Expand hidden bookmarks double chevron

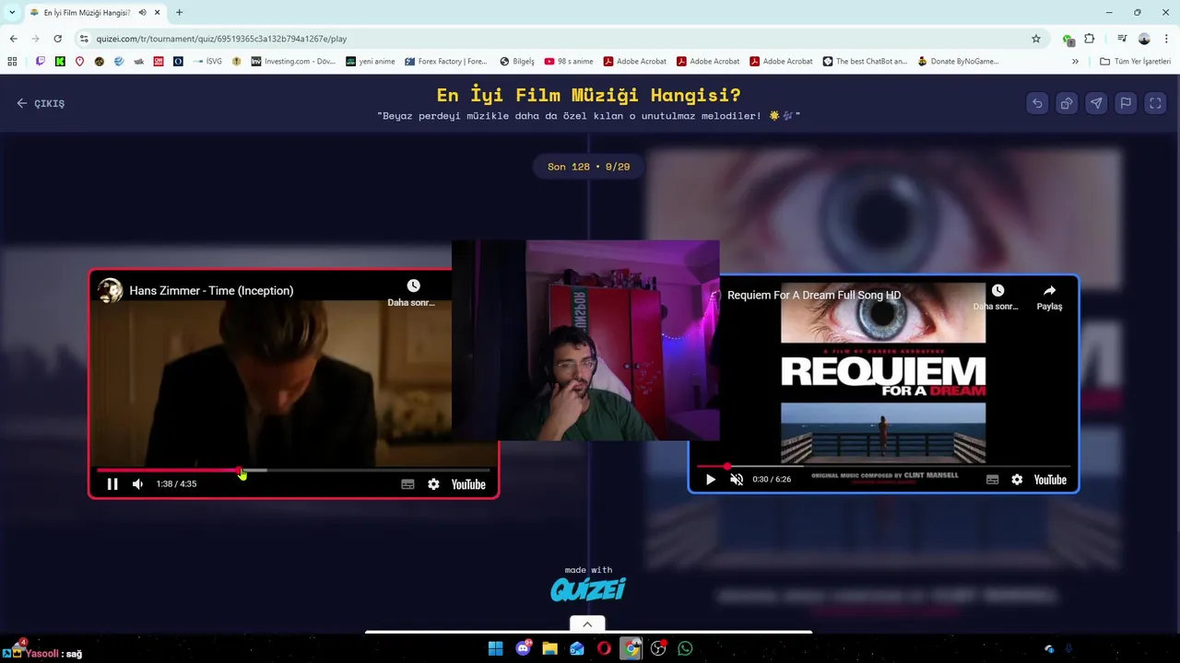click(x=1075, y=62)
